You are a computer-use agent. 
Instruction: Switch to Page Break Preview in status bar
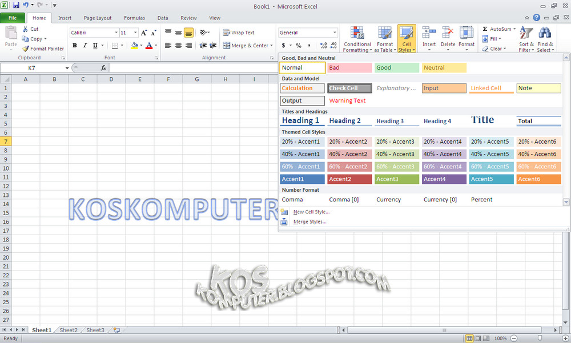click(x=486, y=338)
